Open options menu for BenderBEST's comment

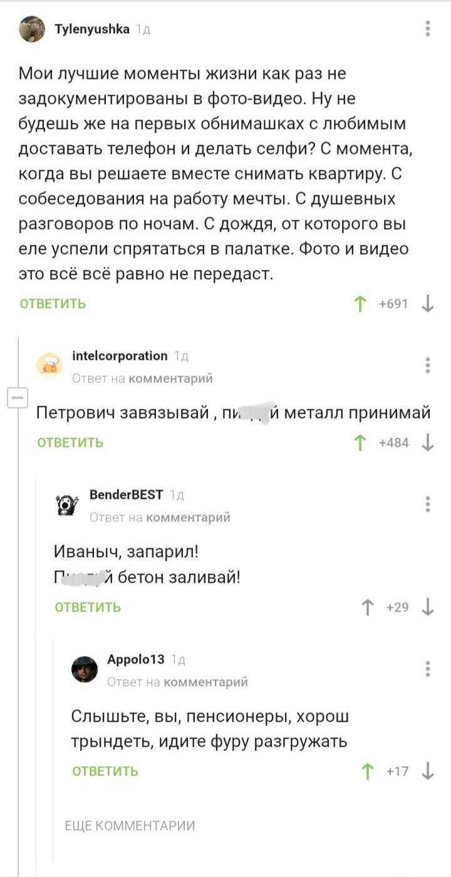[428, 505]
